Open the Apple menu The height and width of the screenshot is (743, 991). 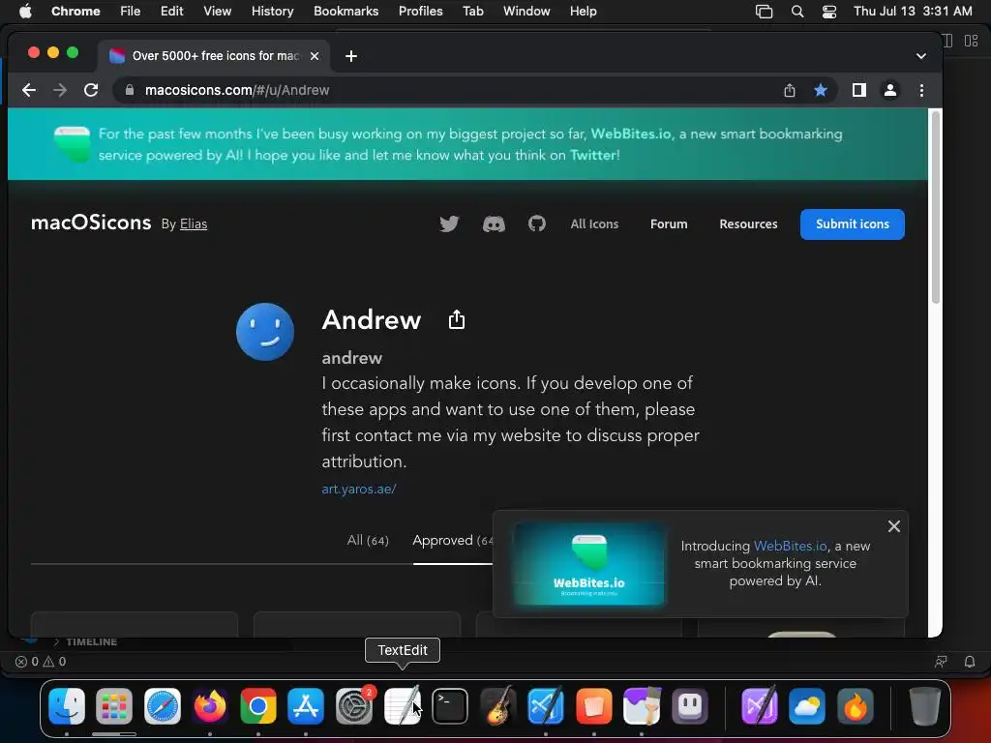click(25, 12)
